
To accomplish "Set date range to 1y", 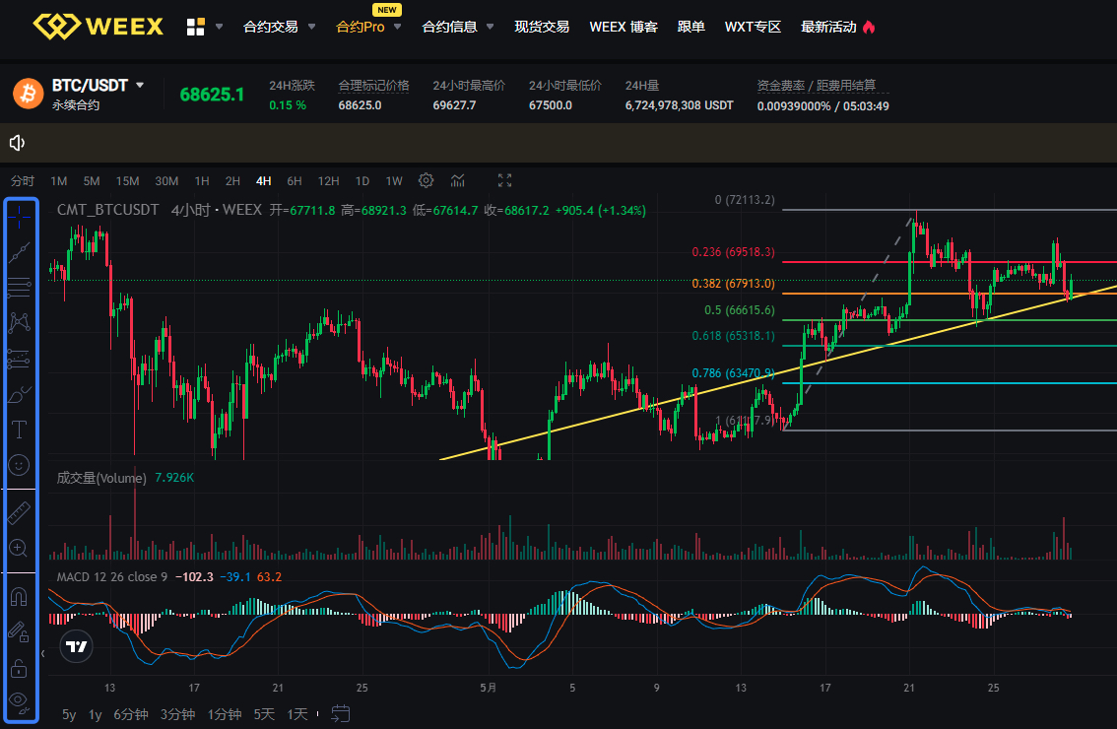I will 95,714.
